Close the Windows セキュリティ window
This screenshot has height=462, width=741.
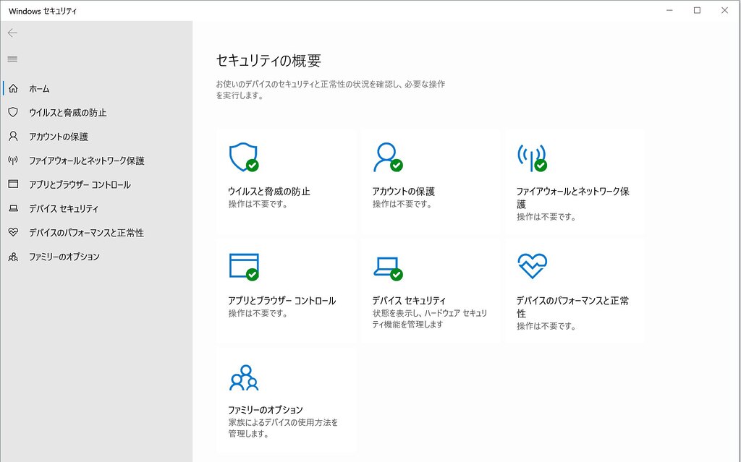[724, 10]
